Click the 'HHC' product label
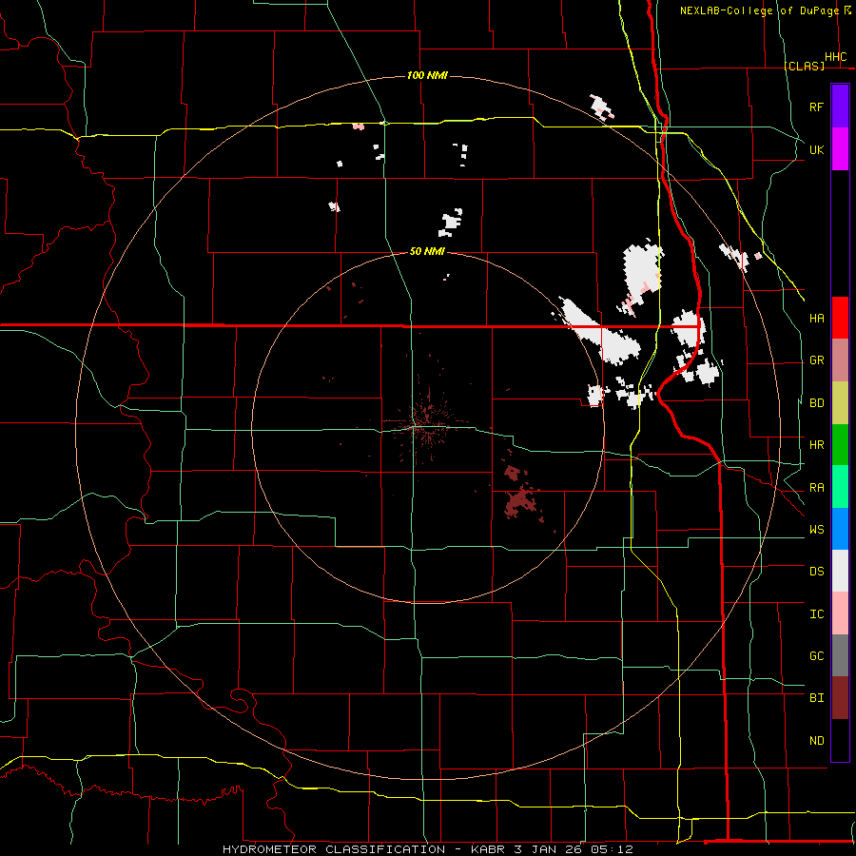The height and width of the screenshot is (856, 856). pos(836,57)
